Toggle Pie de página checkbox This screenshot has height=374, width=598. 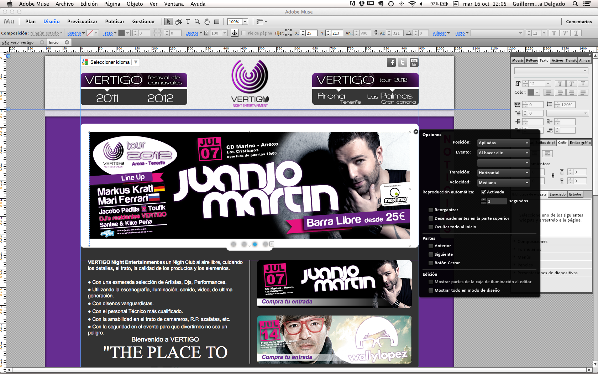(x=243, y=33)
